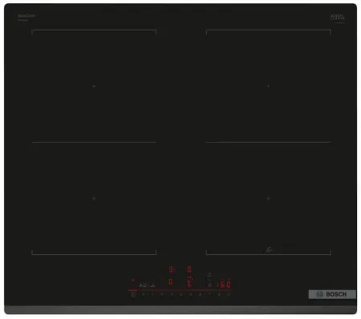Viewport: 361px width, 319px height.
Task: Tap the white lock symbol above the red line
Action: pyautogui.click(x=143, y=285)
